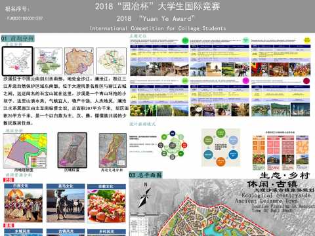The image size is (315, 236).
Task: Select the Yunnan province map with the green region
Action: 49,61
